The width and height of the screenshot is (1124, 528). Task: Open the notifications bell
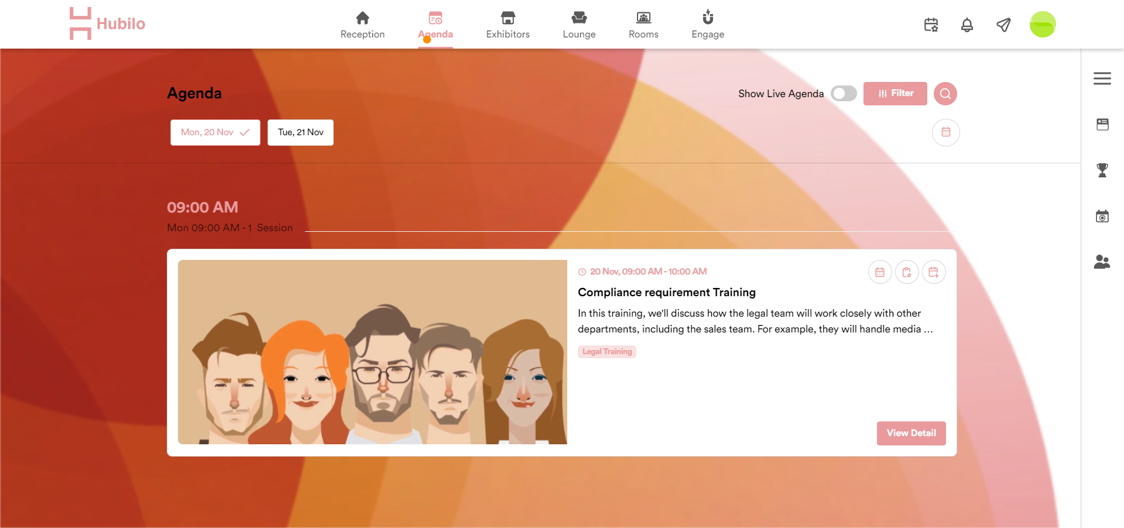coord(967,25)
